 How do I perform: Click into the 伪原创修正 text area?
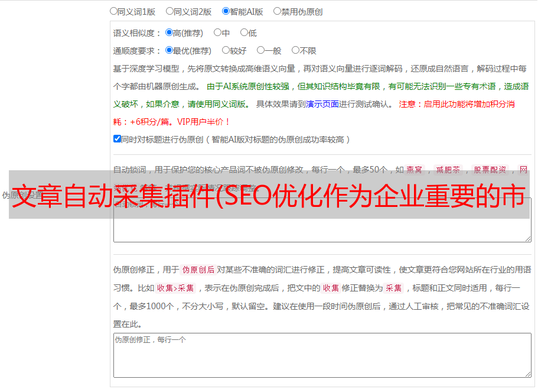click(322, 355)
